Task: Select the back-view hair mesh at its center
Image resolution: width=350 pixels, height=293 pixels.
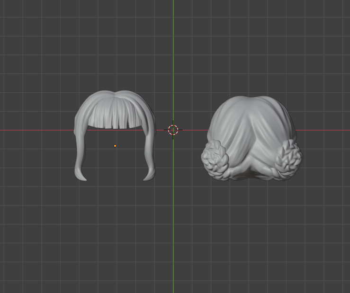Action: point(251,137)
